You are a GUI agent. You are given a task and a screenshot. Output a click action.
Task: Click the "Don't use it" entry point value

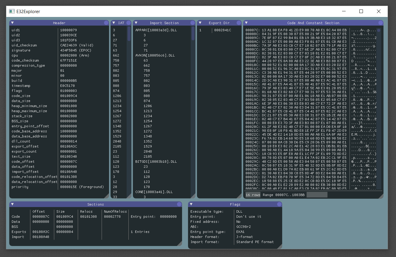click(x=249, y=217)
